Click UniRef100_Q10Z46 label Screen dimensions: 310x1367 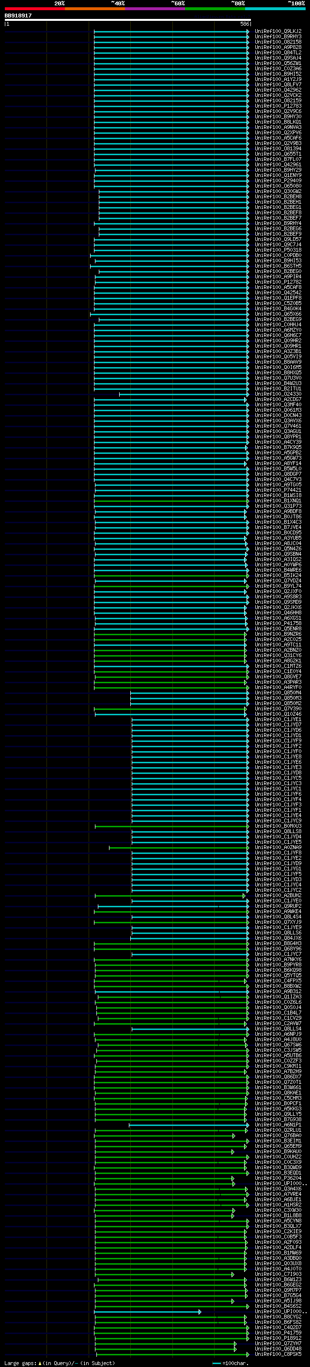click(278, 714)
